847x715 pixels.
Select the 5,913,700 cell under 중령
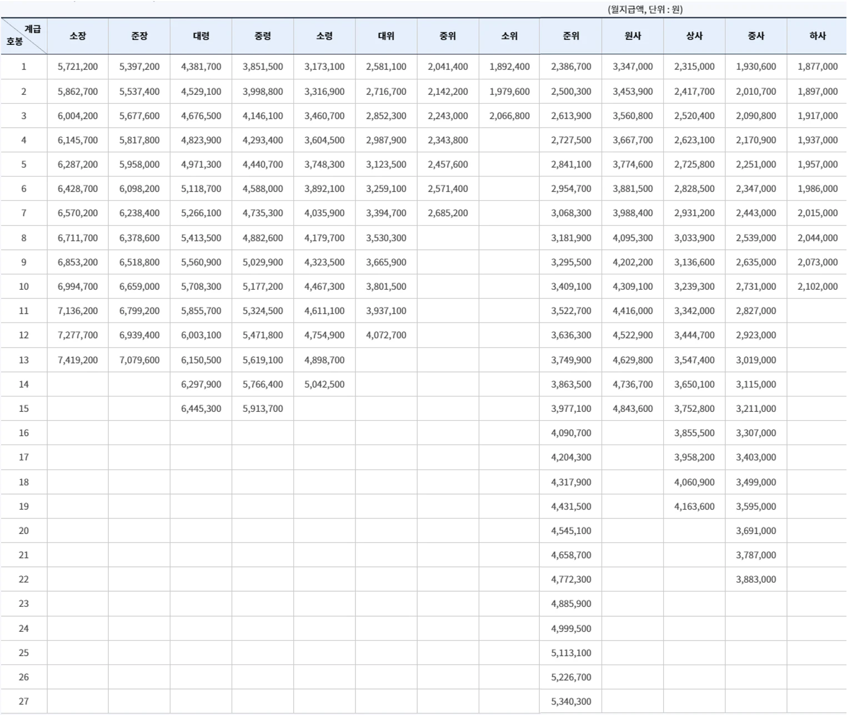click(x=263, y=409)
